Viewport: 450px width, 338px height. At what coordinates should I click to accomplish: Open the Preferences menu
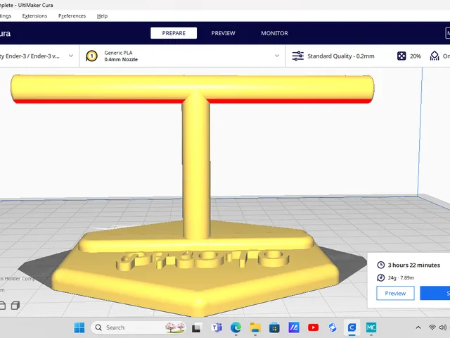click(x=72, y=15)
